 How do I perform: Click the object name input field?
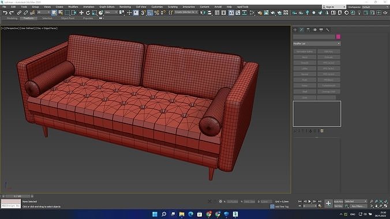(314, 37)
